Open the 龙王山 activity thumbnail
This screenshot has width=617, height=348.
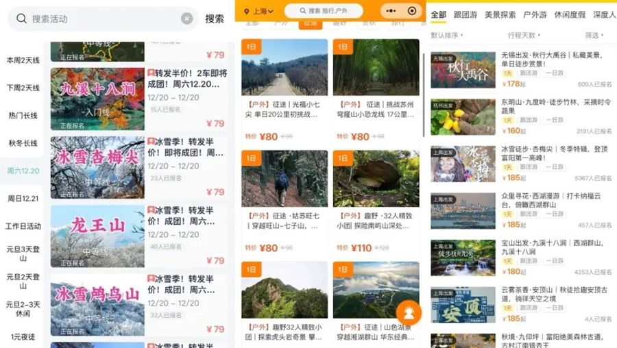(x=97, y=236)
